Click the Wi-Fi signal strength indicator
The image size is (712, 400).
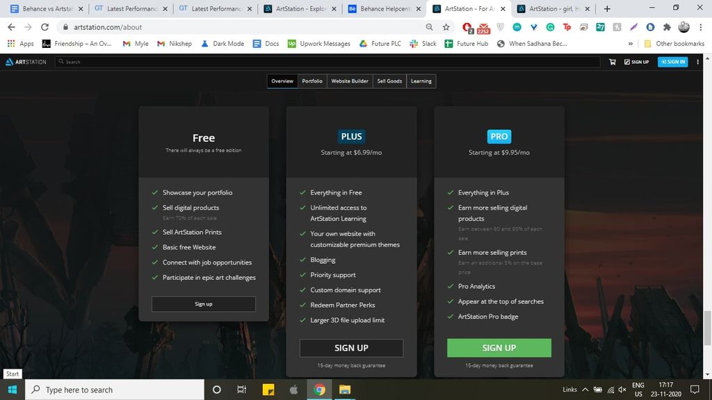(x=610, y=390)
